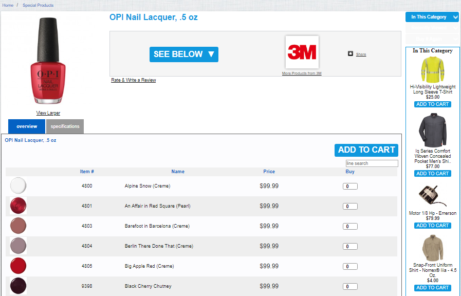Image resolution: width=461 pixels, height=296 pixels.
Task: Click the Share star icon
Action: (350, 53)
